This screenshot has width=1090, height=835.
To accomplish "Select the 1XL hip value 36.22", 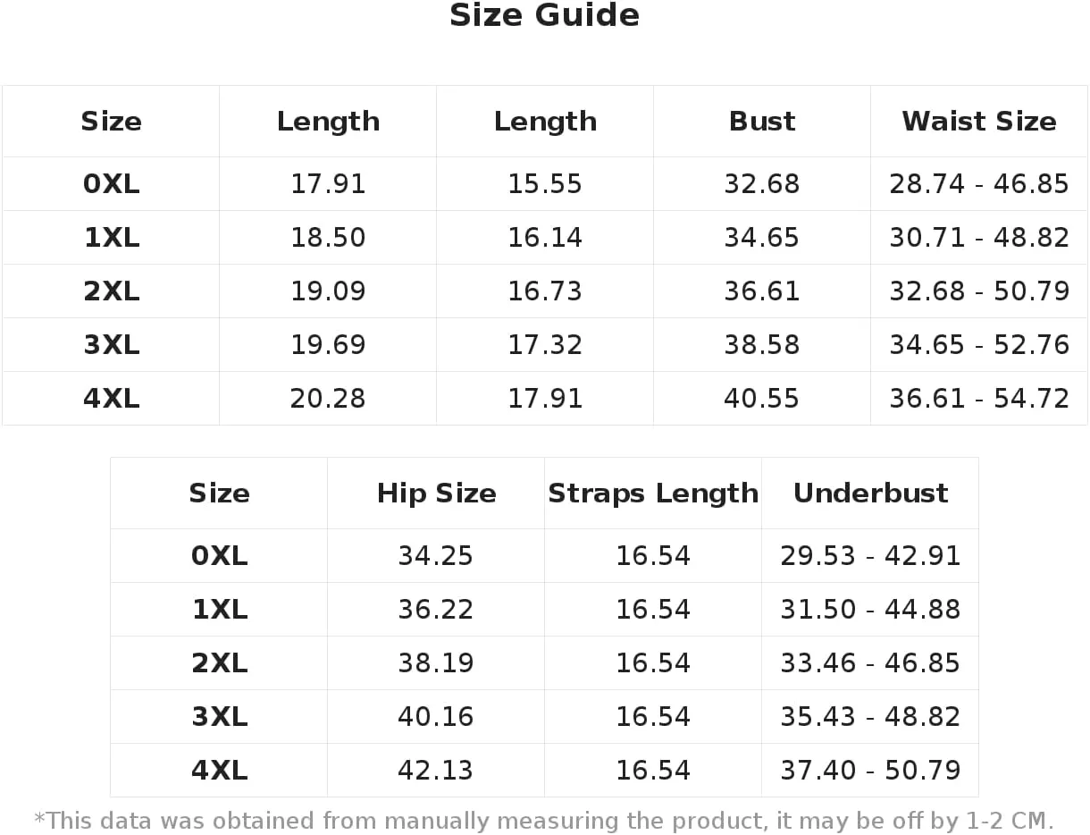I will click(x=436, y=610).
